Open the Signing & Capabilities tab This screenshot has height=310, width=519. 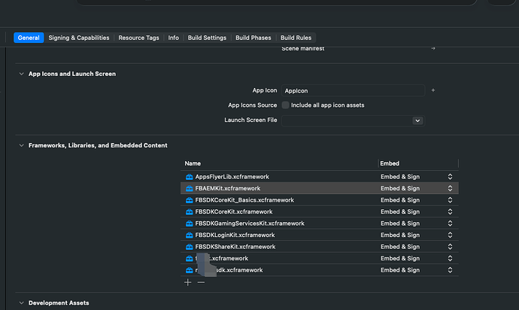click(79, 38)
